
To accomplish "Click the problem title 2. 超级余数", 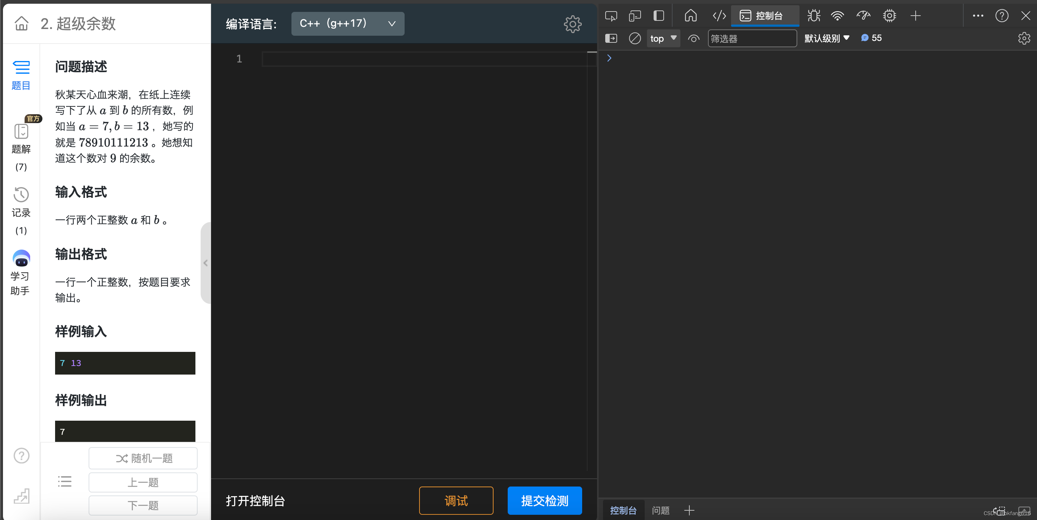I will click(78, 23).
